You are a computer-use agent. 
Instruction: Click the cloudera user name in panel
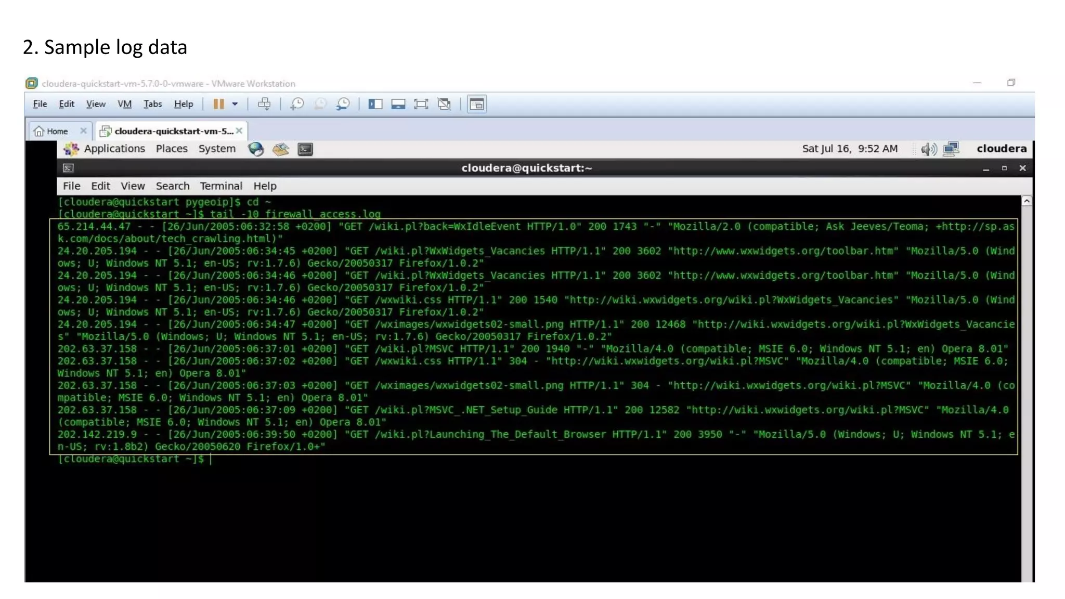tap(1002, 149)
